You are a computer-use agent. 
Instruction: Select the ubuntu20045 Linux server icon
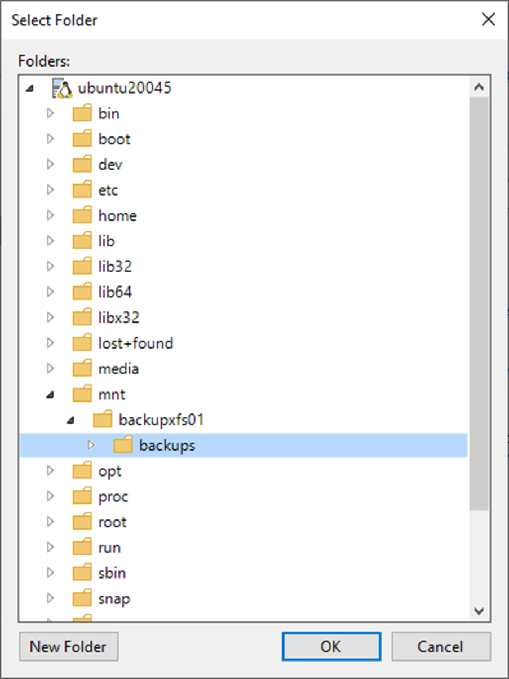62,89
